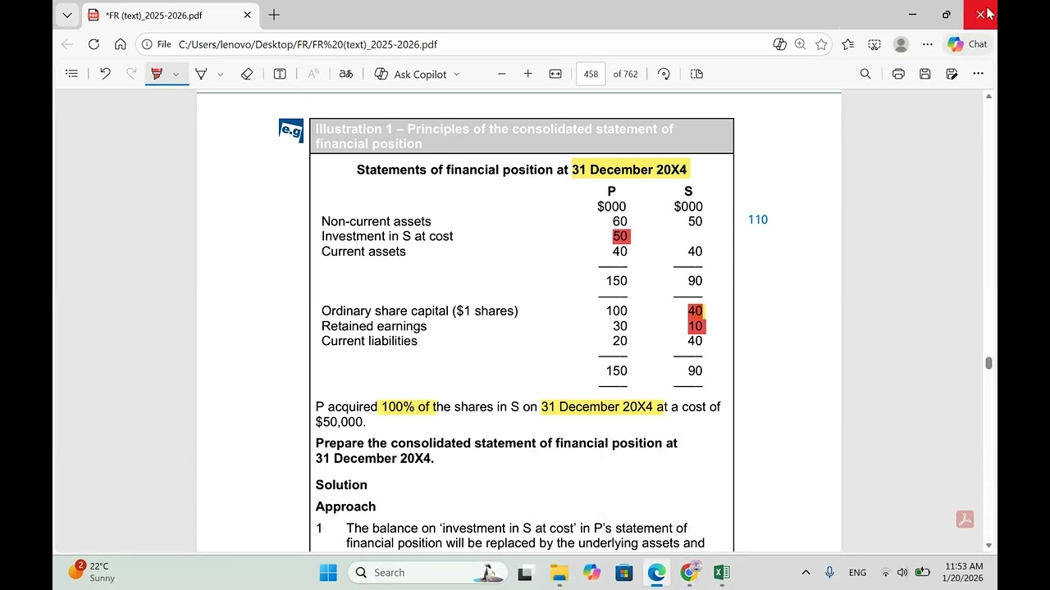Viewport: 1050px width, 590px height.
Task: Zoom in the PDF page
Action: pos(527,74)
